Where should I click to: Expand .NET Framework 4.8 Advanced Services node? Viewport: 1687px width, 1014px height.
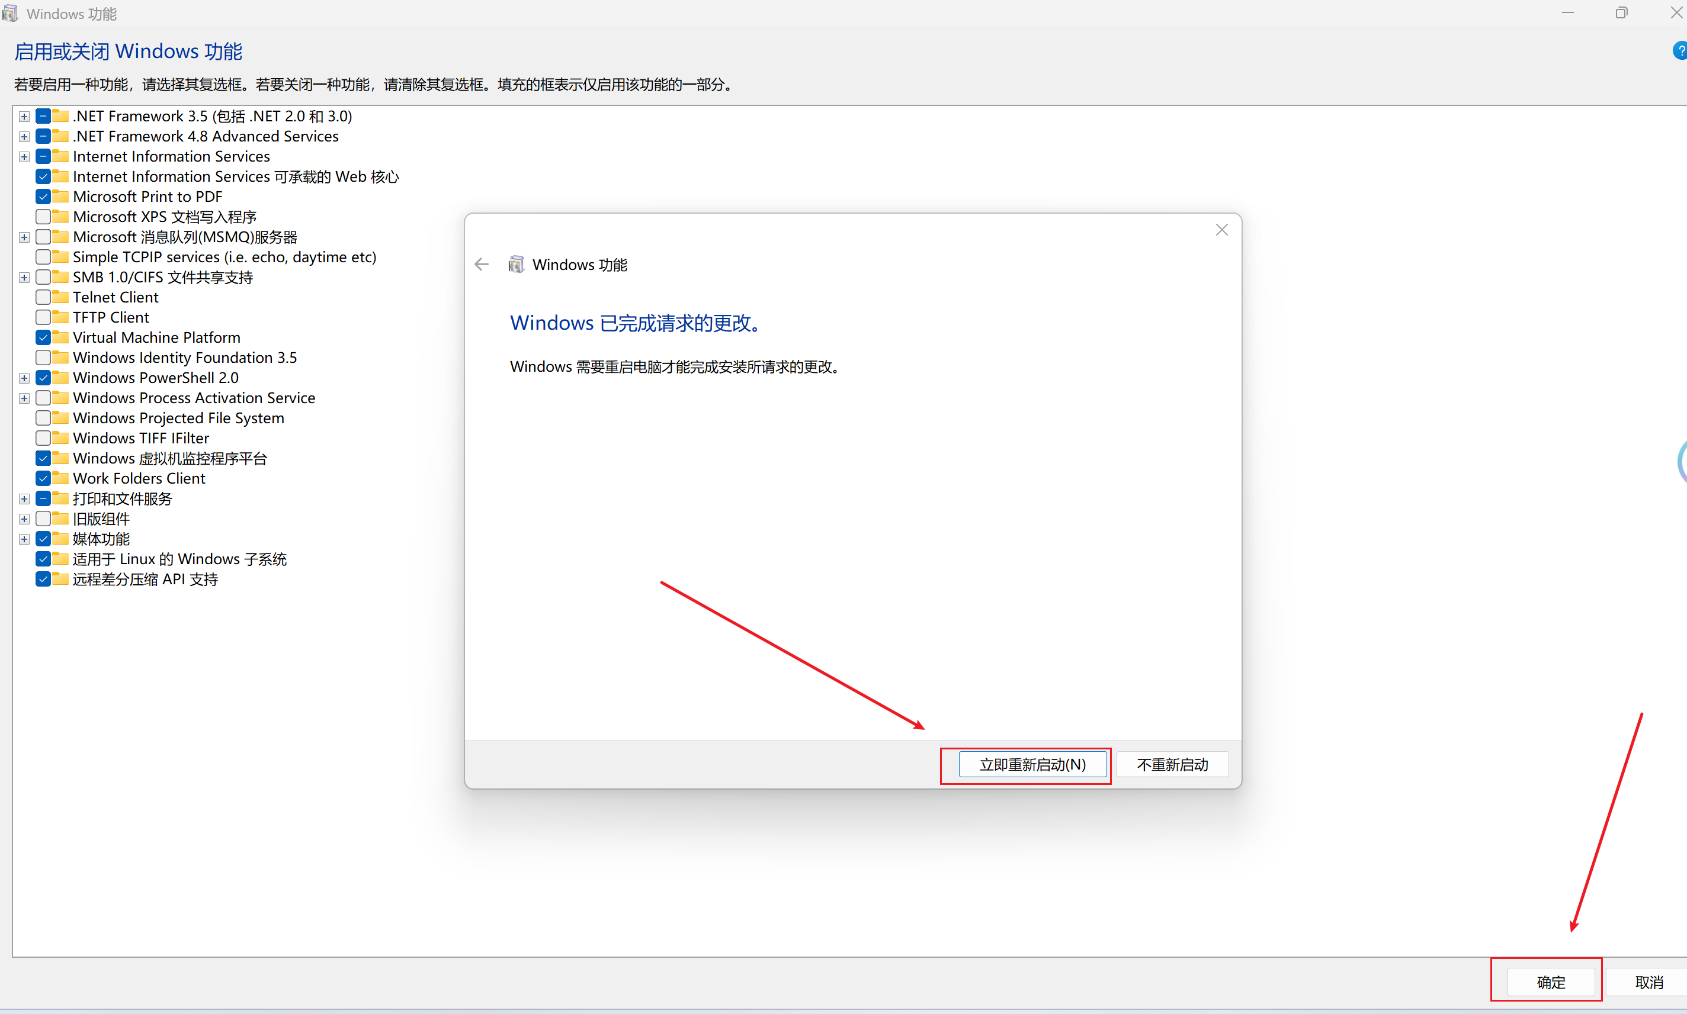coord(24,137)
